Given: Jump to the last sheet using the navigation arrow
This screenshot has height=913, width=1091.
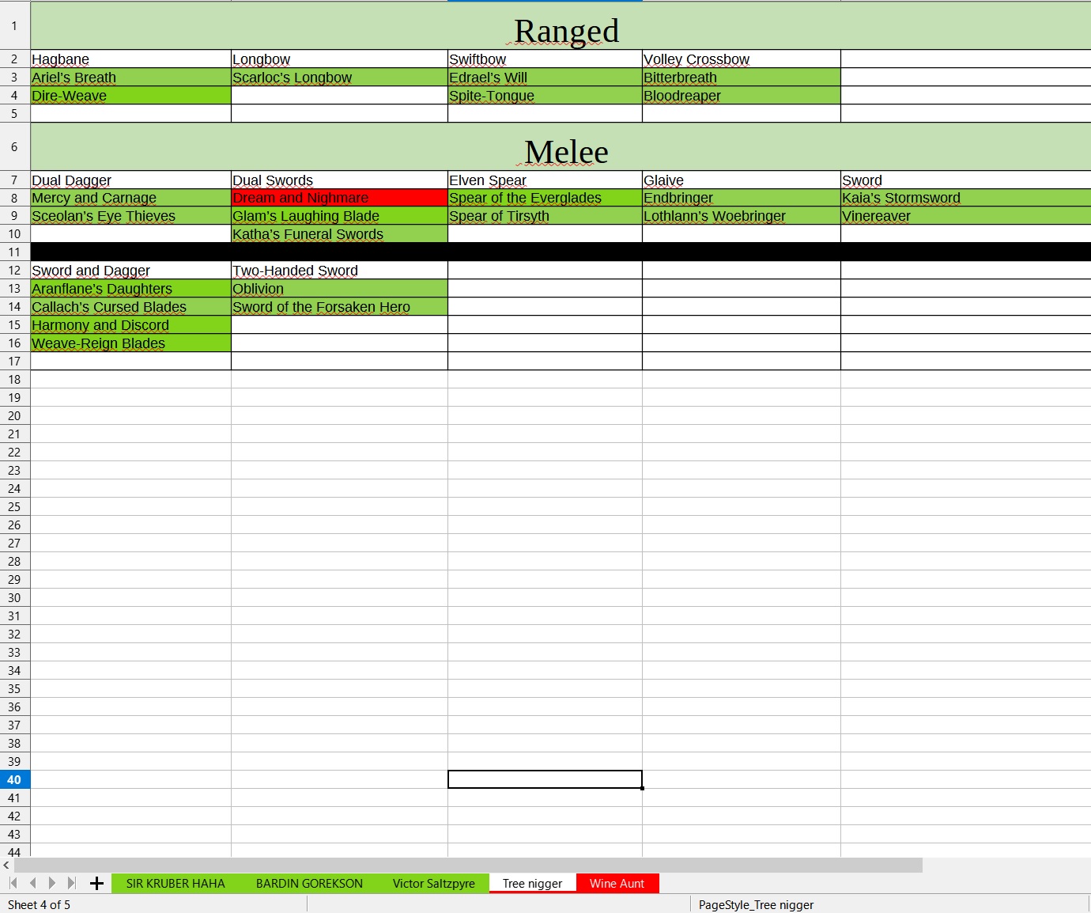Looking at the screenshot, I should tap(72, 883).
